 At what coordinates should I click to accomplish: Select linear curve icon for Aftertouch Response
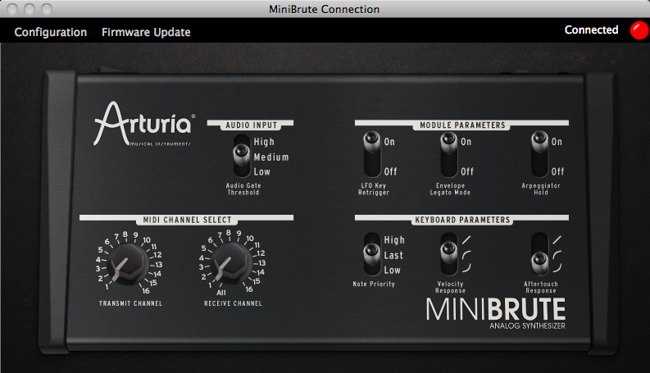pyautogui.click(x=557, y=239)
